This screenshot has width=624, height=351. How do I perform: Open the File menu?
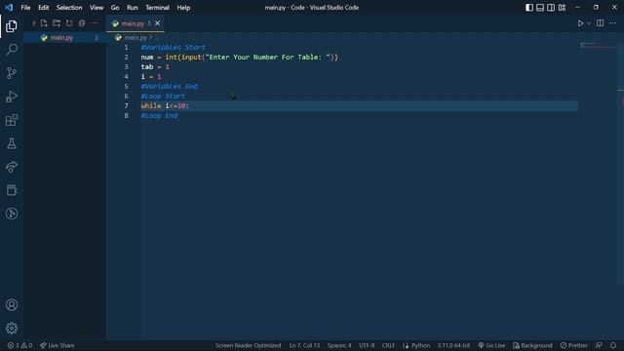[25, 8]
